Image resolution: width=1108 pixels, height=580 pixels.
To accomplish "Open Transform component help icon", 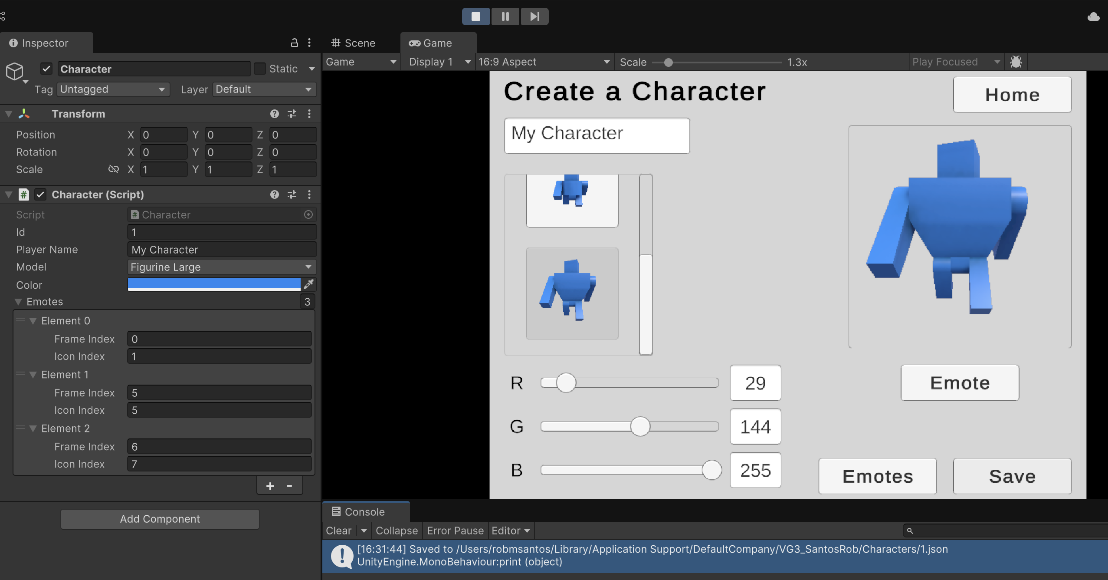I will tap(274, 114).
